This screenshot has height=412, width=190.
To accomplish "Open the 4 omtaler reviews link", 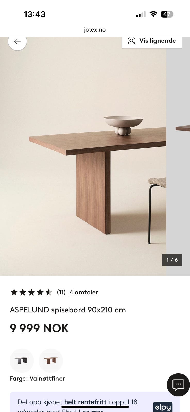I will pos(84,292).
